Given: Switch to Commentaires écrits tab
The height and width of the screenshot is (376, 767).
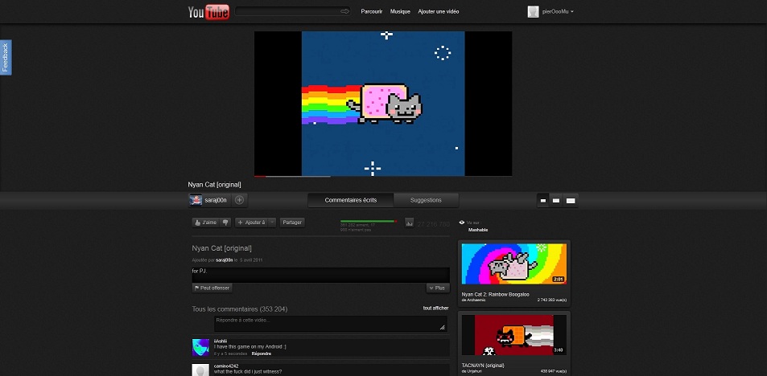Looking at the screenshot, I should 351,200.
